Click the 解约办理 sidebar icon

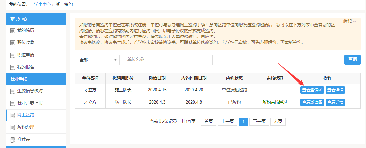tap(13, 127)
